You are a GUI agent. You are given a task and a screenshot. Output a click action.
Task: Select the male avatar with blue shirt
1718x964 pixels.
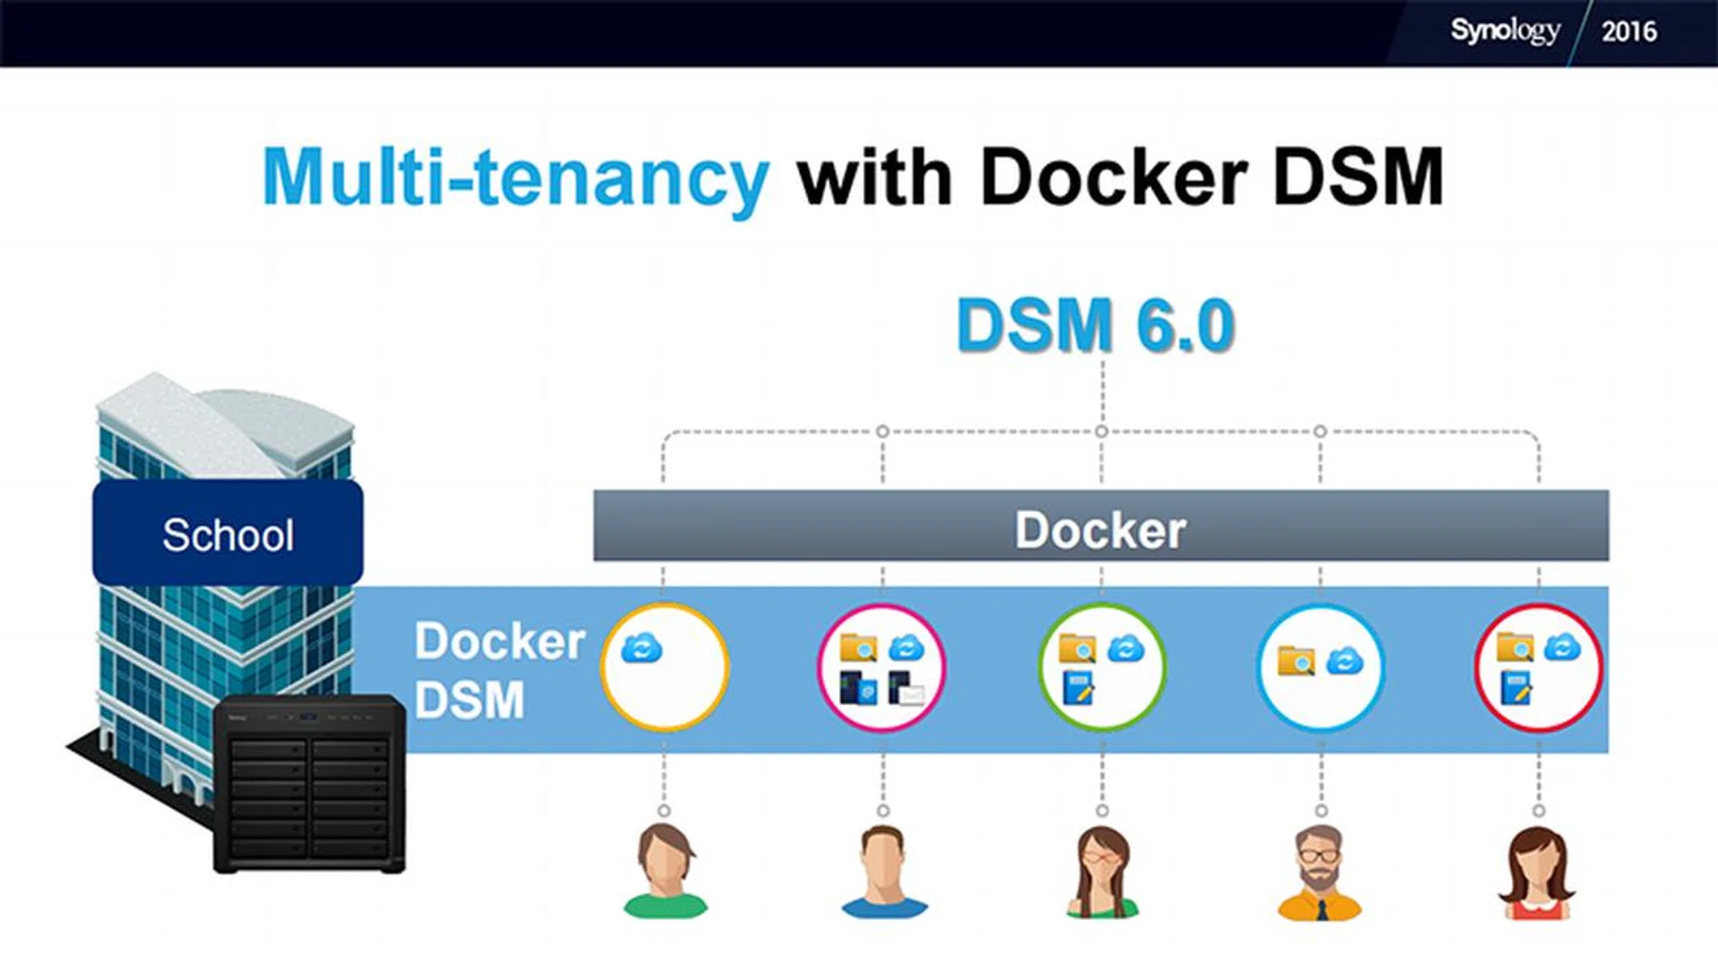click(x=883, y=871)
